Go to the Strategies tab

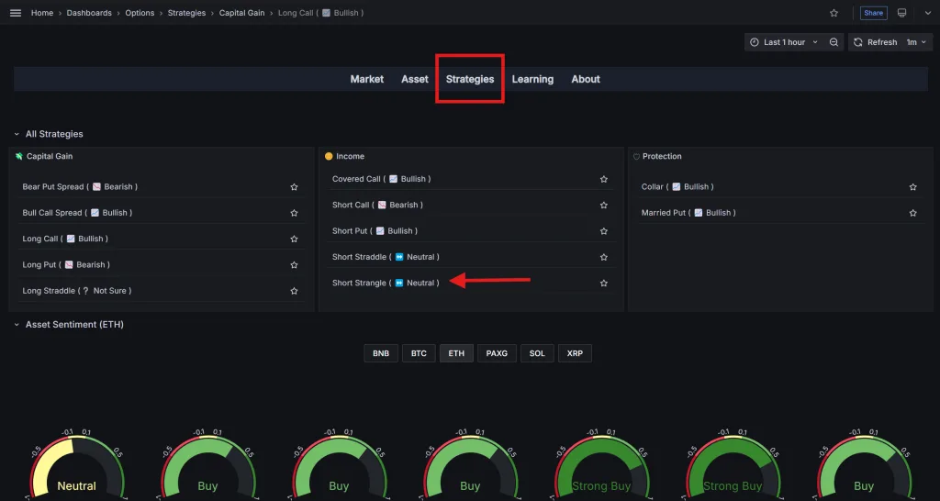[470, 79]
